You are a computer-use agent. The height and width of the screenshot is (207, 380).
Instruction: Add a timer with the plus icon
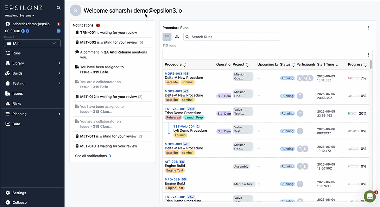28,31
